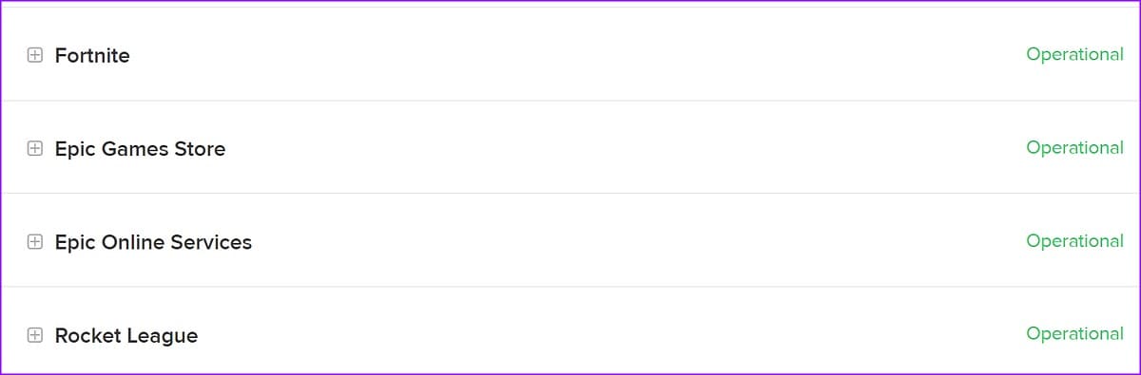Select the Epic Games Store label
The height and width of the screenshot is (375, 1141).
[140, 149]
